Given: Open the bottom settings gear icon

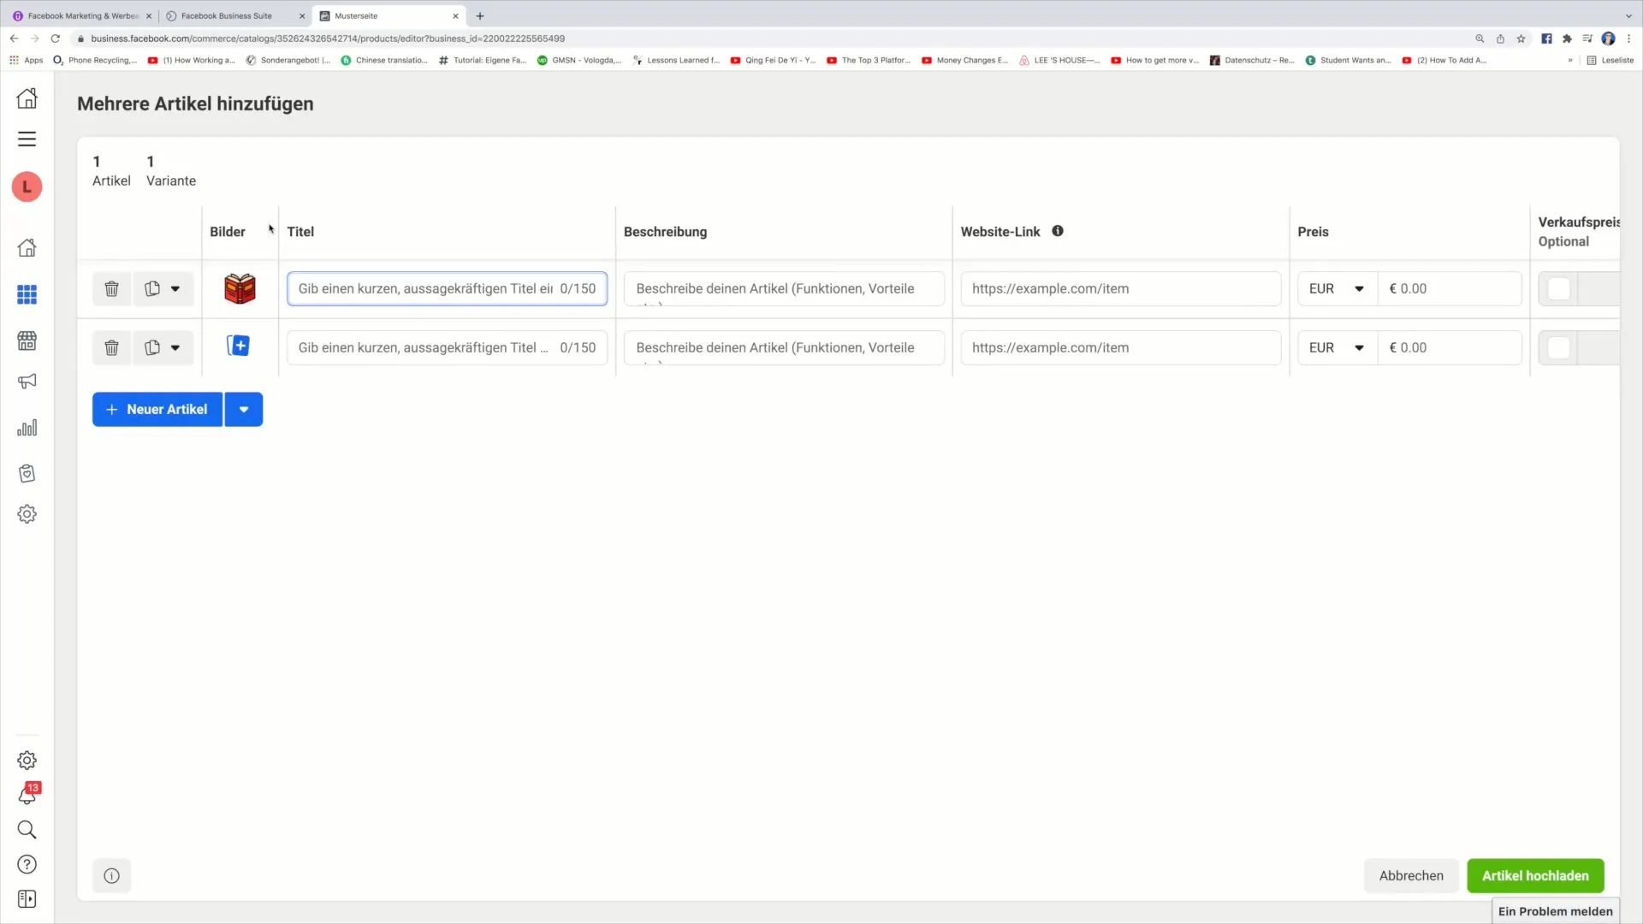Looking at the screenshot, I should tap(27, 761).
